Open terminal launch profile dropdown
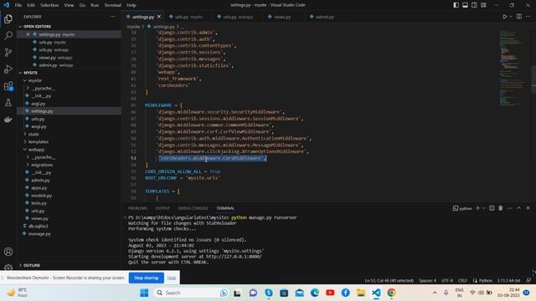The width and height of the screenshot is (536, 301). (483, 208)
